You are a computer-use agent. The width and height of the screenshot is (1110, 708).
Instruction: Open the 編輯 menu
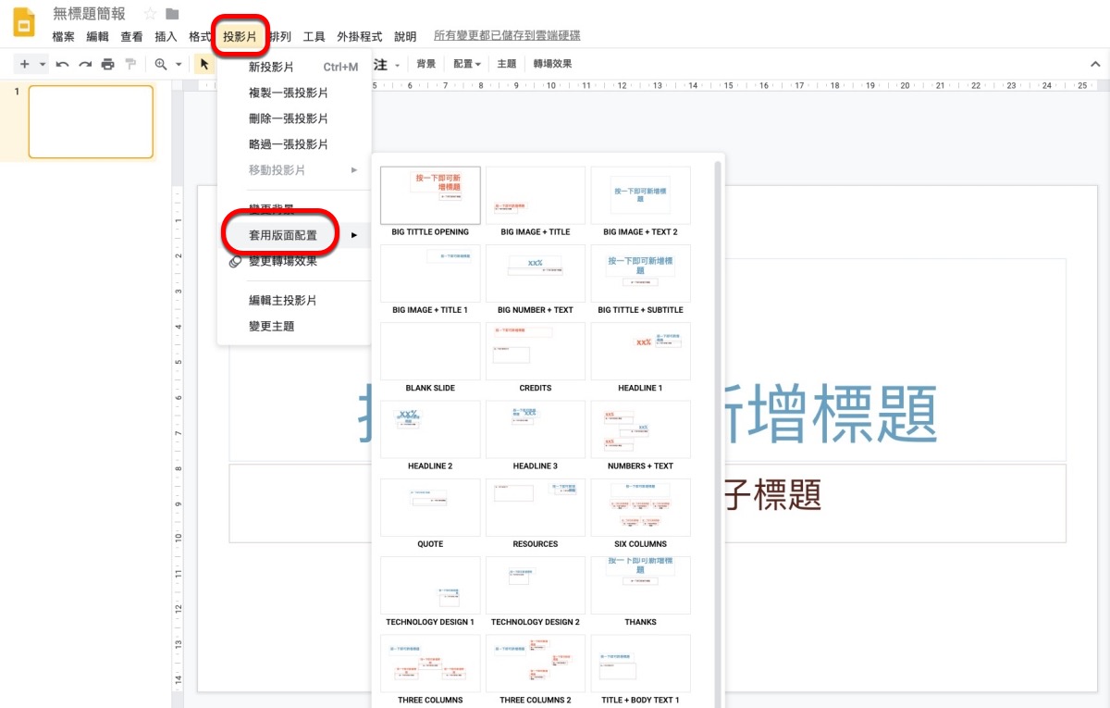pos(97,37)
